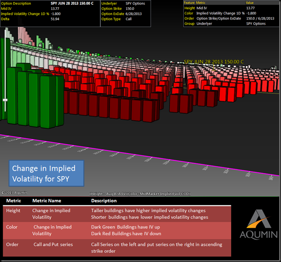The image size is (281, 262).
Task: Click the vertical zoom slider handle
Action: [5, 100]
